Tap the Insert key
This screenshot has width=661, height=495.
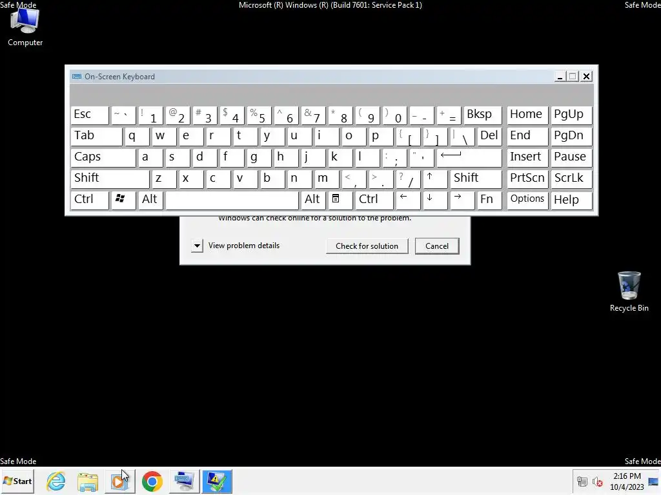tap(527, 157)
